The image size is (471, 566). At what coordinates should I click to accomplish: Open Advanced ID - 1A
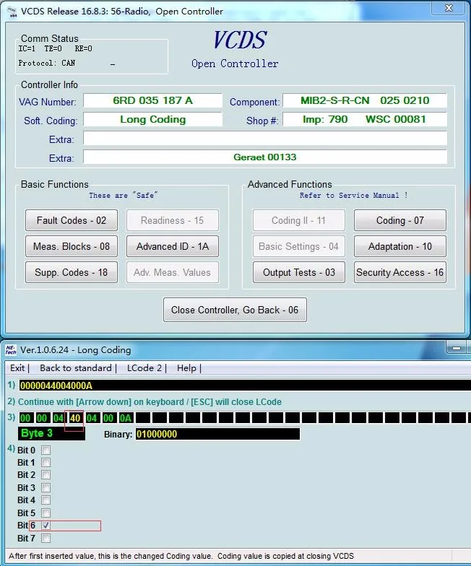click(173, 246)
